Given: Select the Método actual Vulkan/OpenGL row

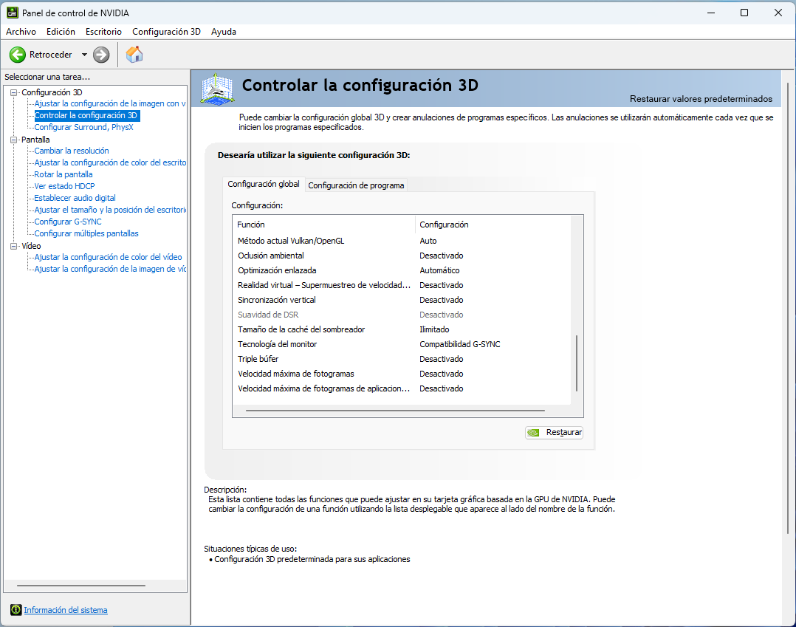Looking at the screenshot, I should (402, 241).
